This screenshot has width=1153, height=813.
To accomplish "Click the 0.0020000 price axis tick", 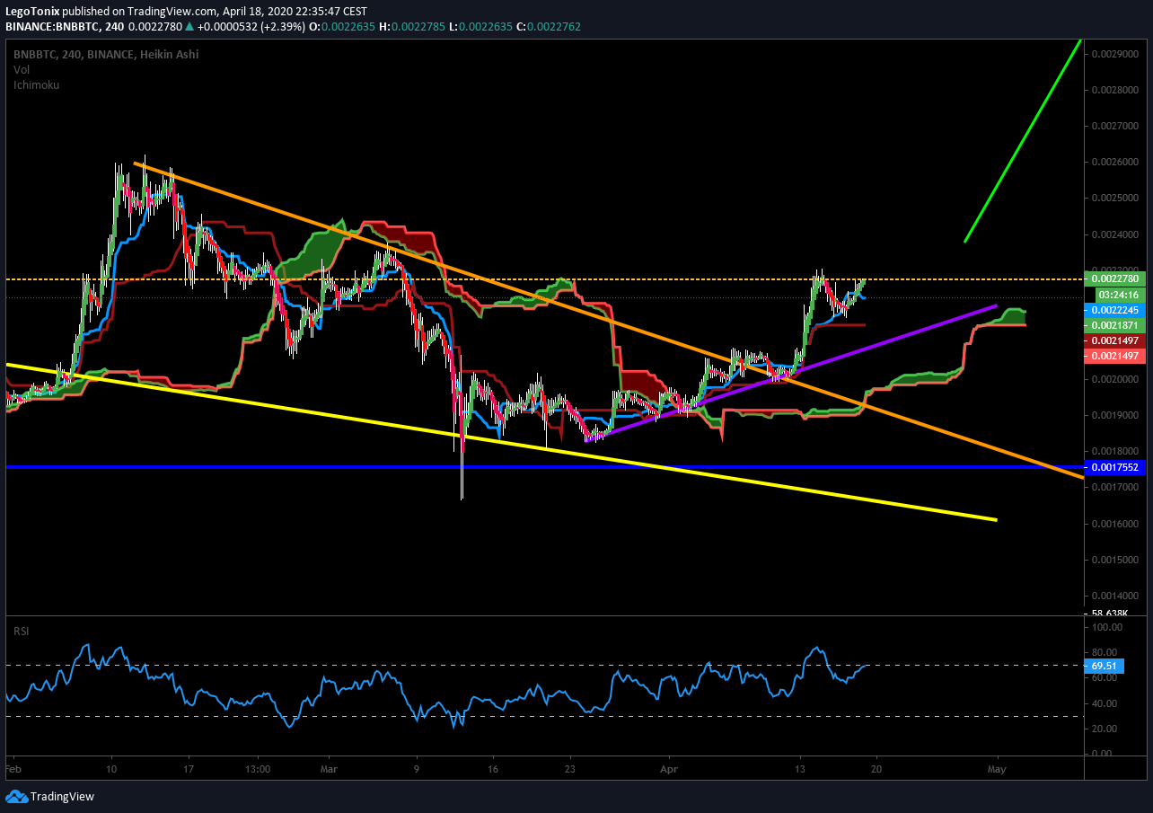I will [x=1115, y=379].
